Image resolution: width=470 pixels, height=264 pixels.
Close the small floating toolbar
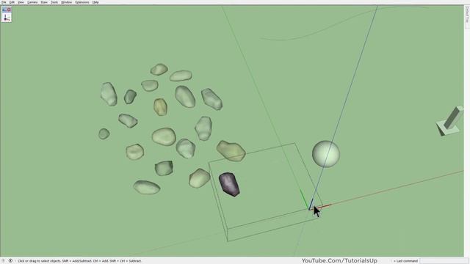(x=9, y=10)
